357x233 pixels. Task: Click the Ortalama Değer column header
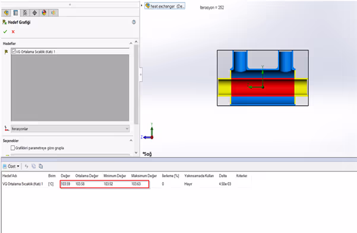[x=87, y=175]
